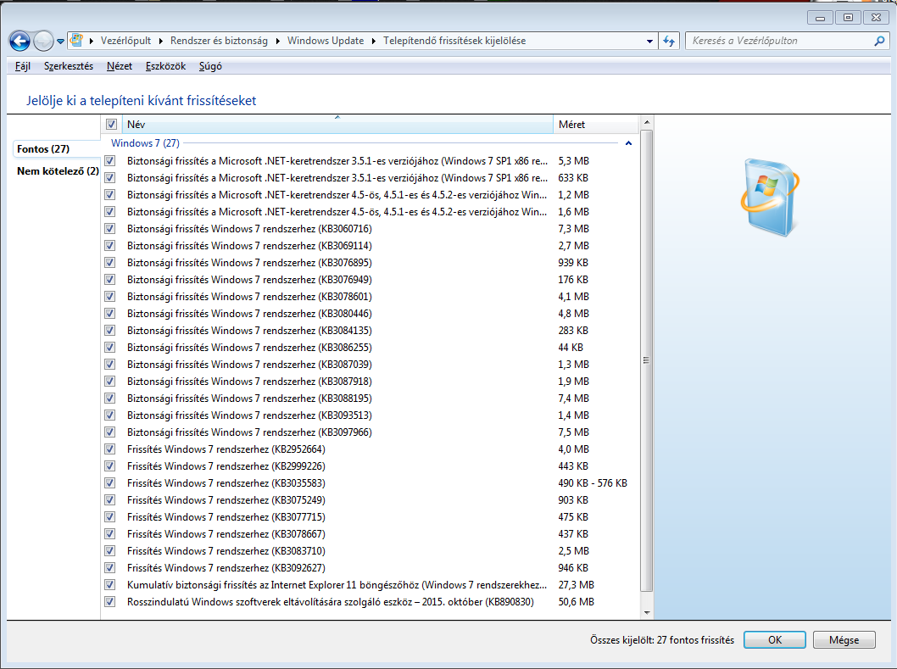The width and height of the screenshot is (897, 669).
Task: Toggle checkbox for update KB3097966
Action: [x=110, y=432]
